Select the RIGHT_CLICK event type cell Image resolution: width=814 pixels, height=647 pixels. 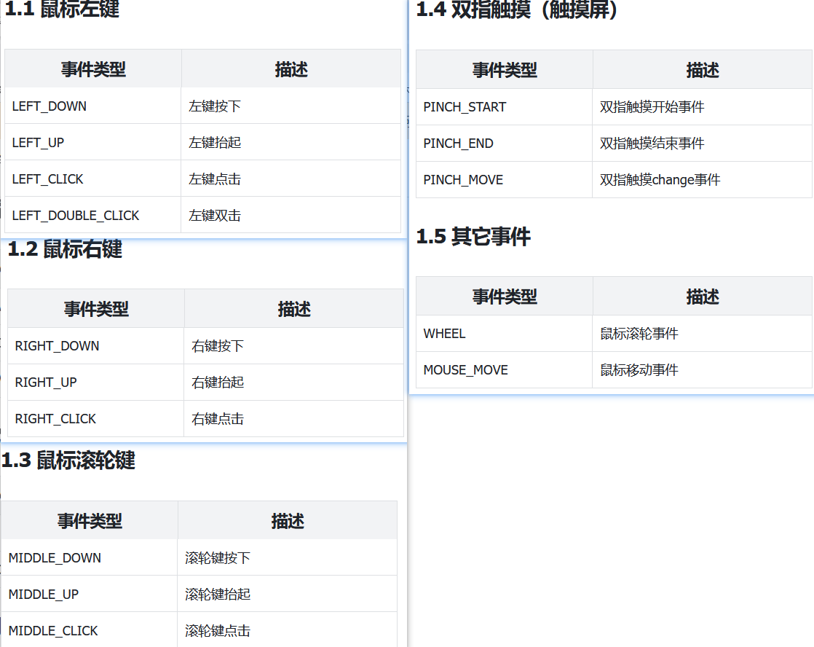(x=56, y=419)
